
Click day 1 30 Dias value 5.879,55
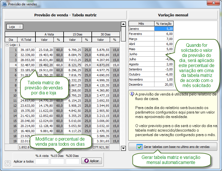(101, 50)
